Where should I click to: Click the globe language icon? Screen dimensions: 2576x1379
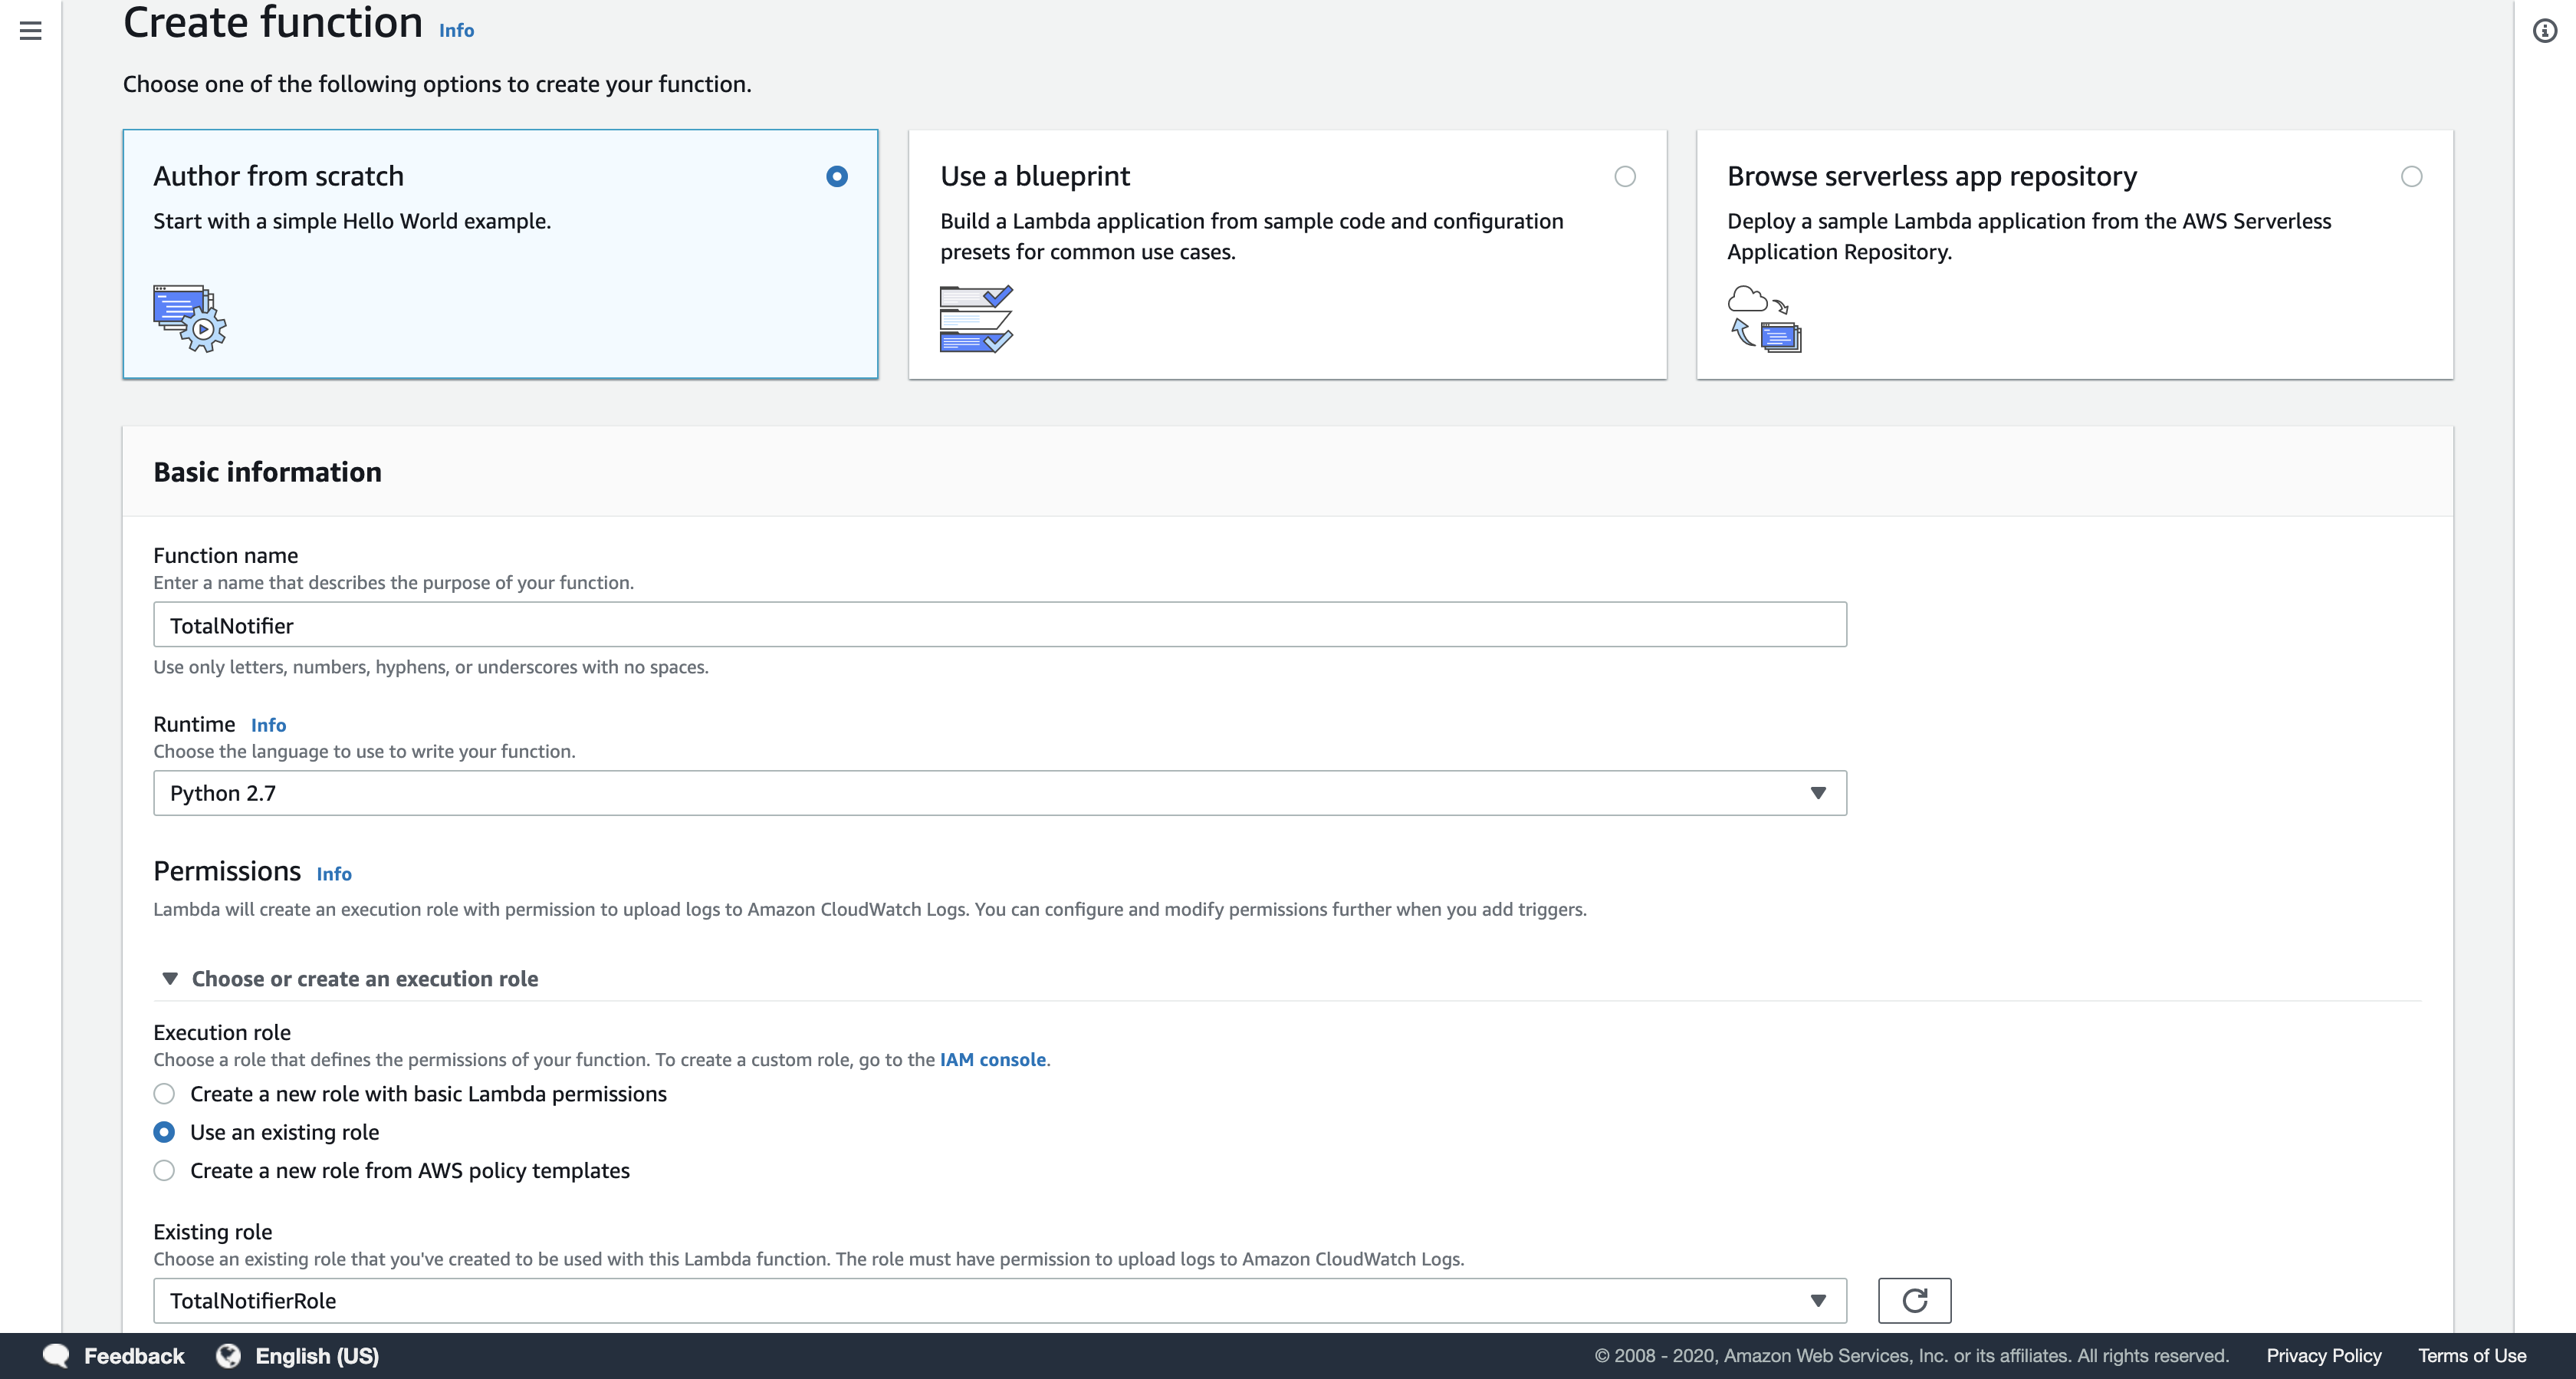pyautogui.click(x=229, y=1355)
